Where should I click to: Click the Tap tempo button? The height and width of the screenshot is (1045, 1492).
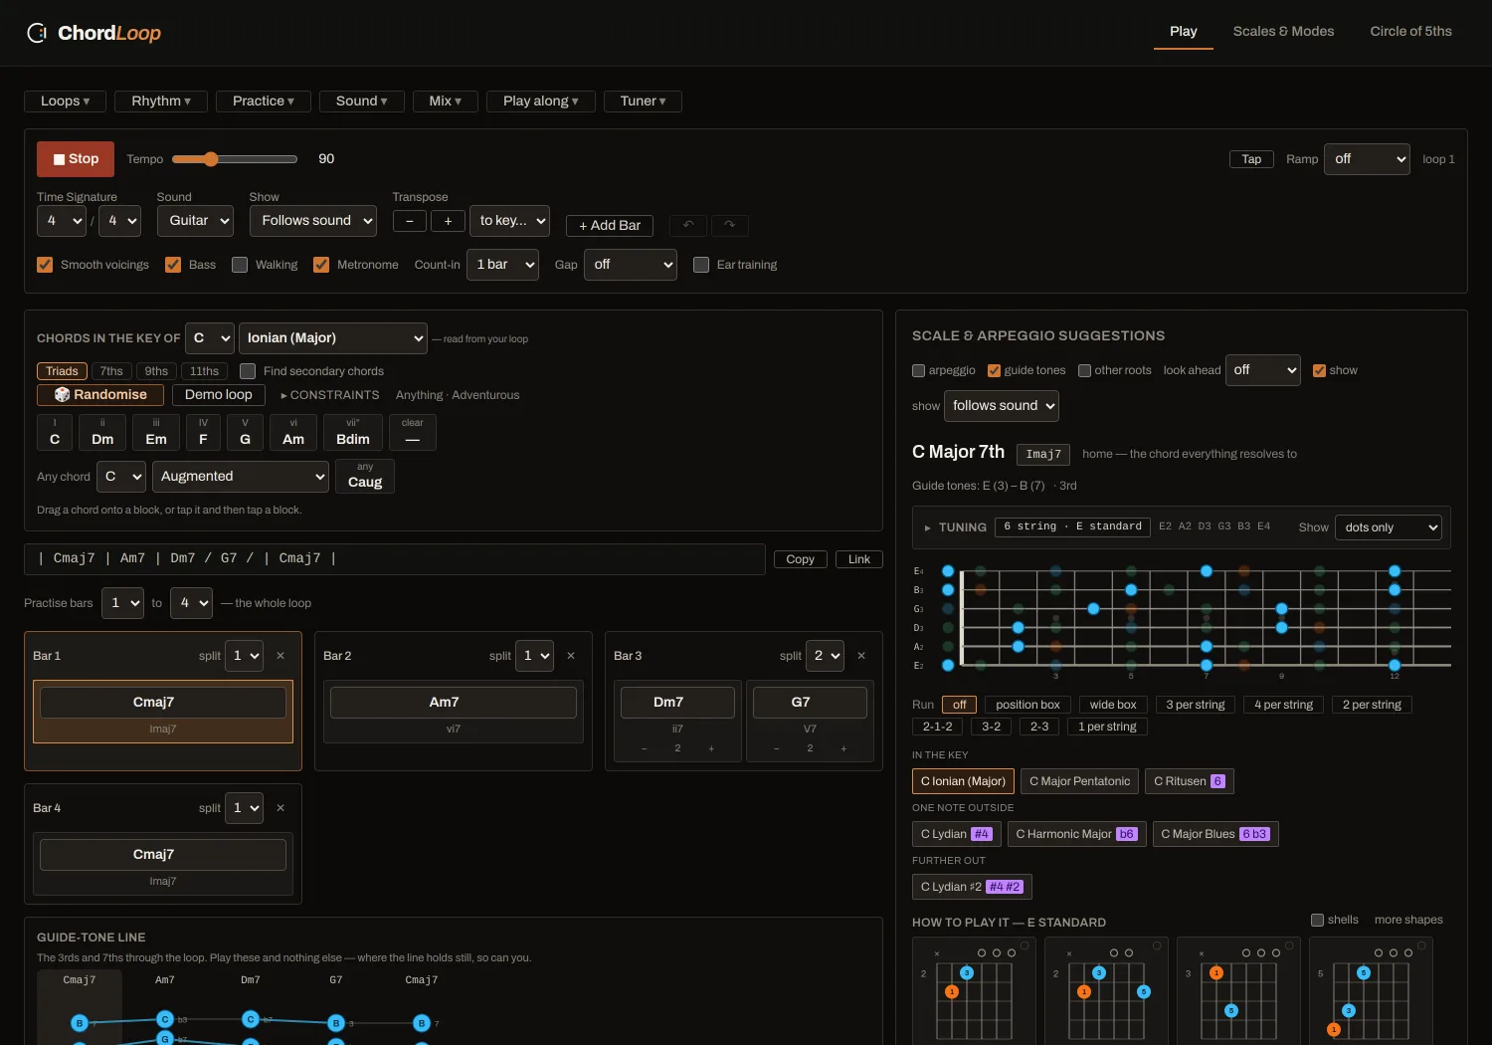click(x=1251, y=159)
